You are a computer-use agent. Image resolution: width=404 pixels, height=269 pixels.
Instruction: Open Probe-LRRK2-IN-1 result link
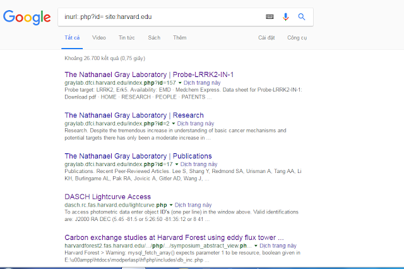(x=149, y=75)
